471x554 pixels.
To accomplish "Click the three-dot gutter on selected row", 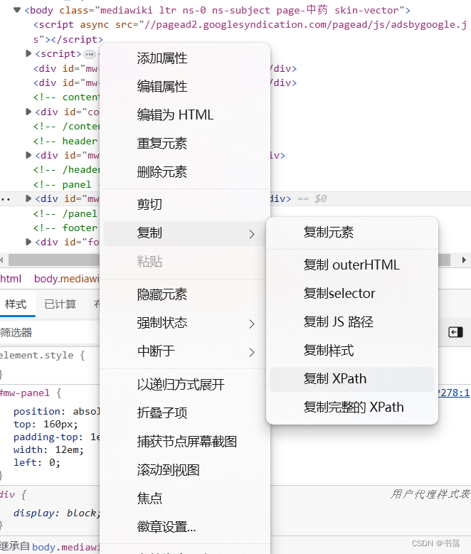I will click(x=5, y=200).
